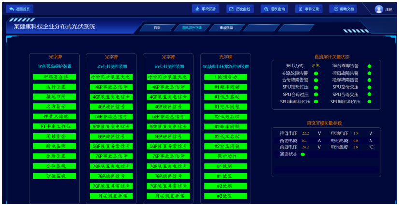Open 报表查询 report query
Image resolution: width=399 pixels, height=205 pixels.
[x=274, y=9]
